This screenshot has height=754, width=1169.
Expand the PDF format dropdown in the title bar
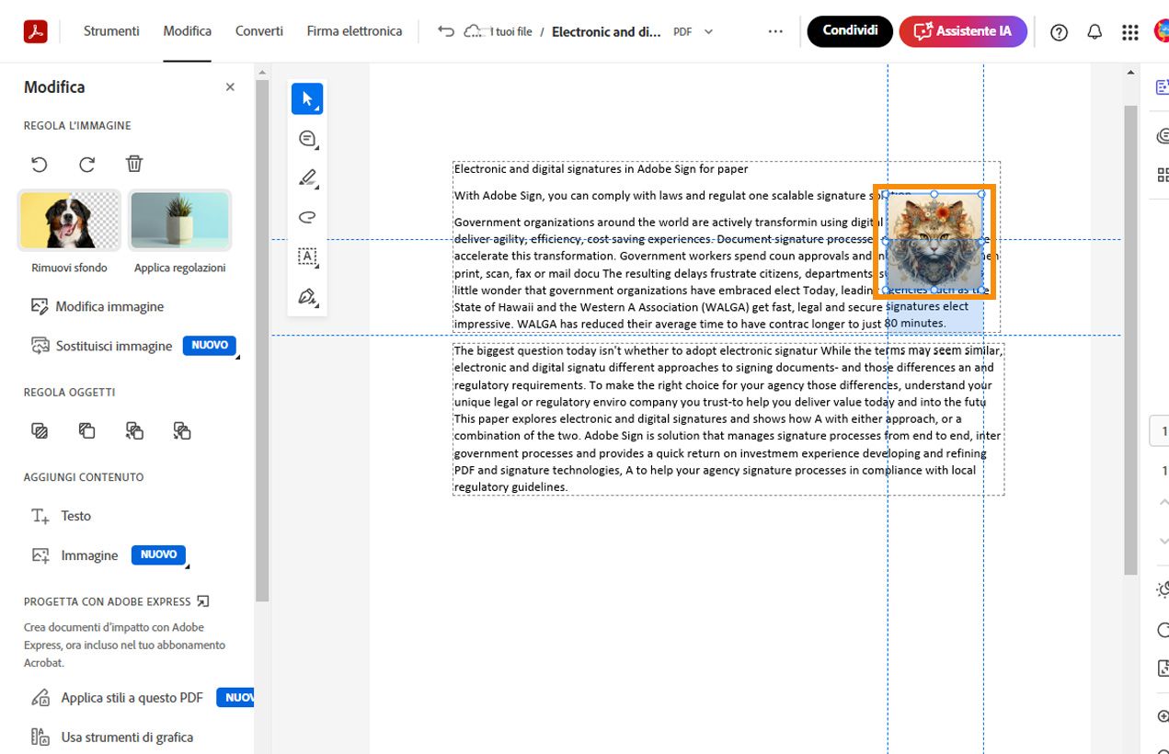tap(708, 31)
